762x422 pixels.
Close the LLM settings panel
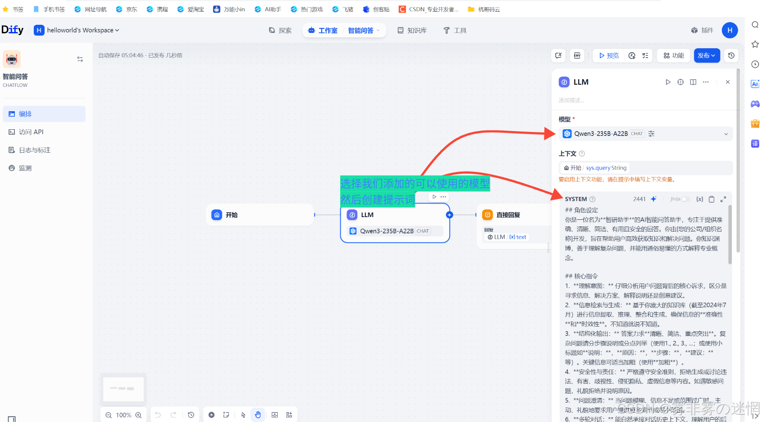click(728, 82)
